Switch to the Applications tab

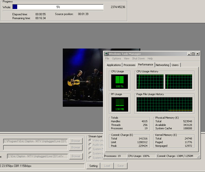tap(114, 65)
